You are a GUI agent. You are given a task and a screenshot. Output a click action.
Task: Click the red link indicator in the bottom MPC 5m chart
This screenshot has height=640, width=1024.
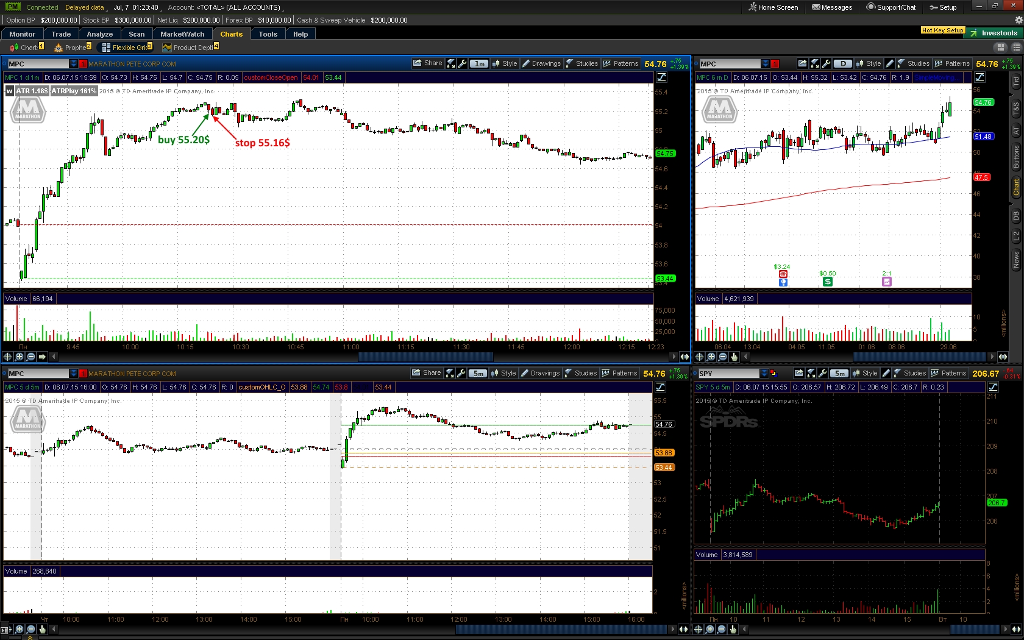click(84, 374)
